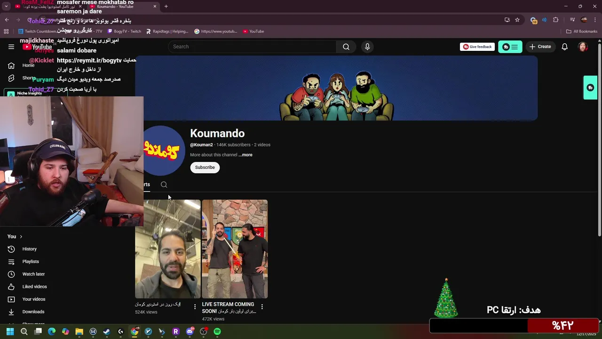
Task: Open the Chrome extensions puzzle icon
Action: tap(556, 20)
